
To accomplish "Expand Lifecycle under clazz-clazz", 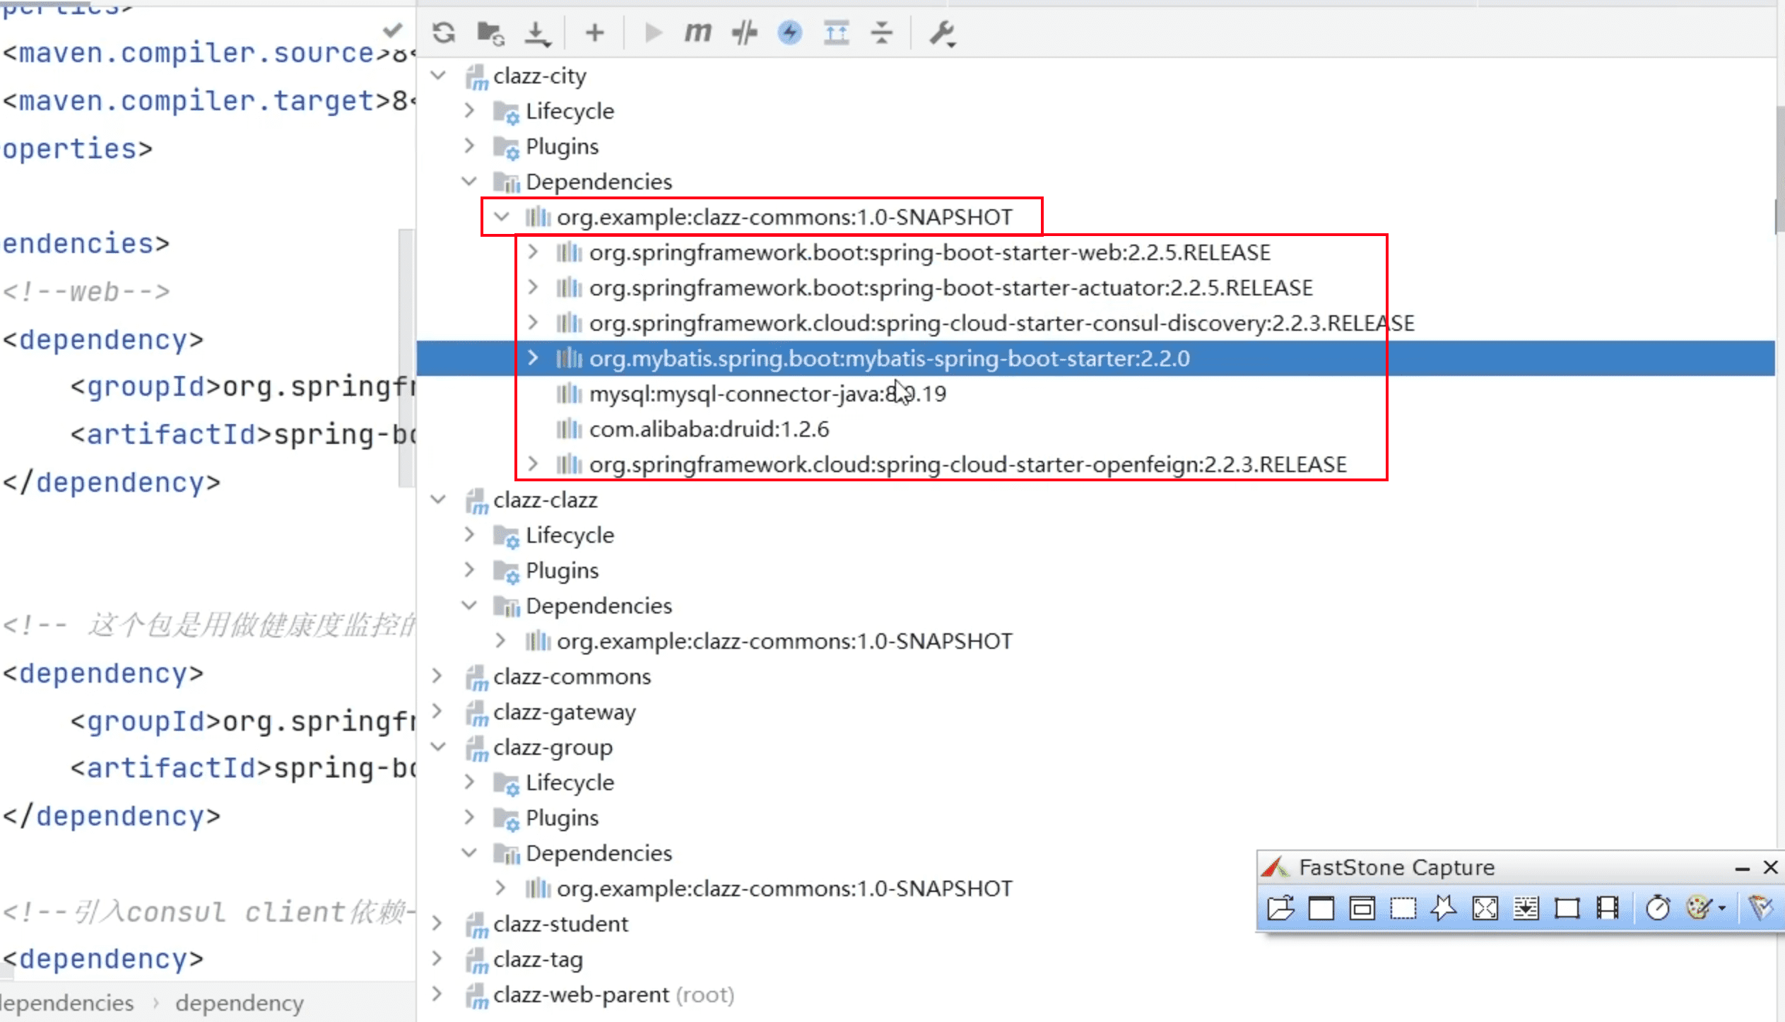I will (x=469, y=534).
